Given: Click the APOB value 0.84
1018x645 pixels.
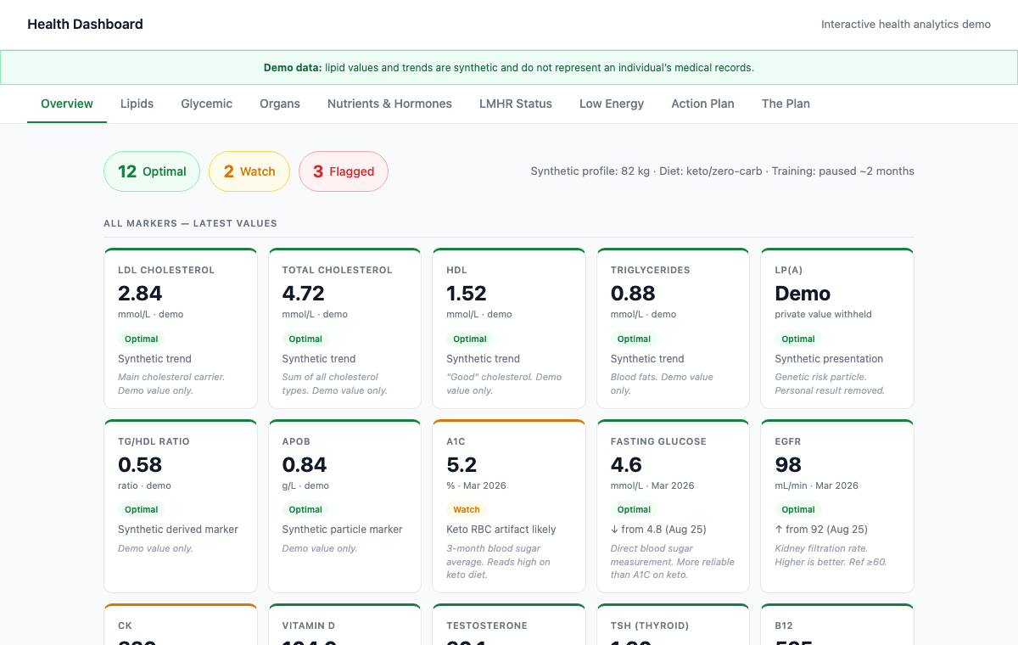Looking at the screenshot, I should tap(305, 465).
